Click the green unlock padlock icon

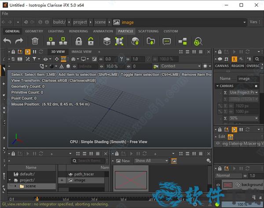coord(91,41)
